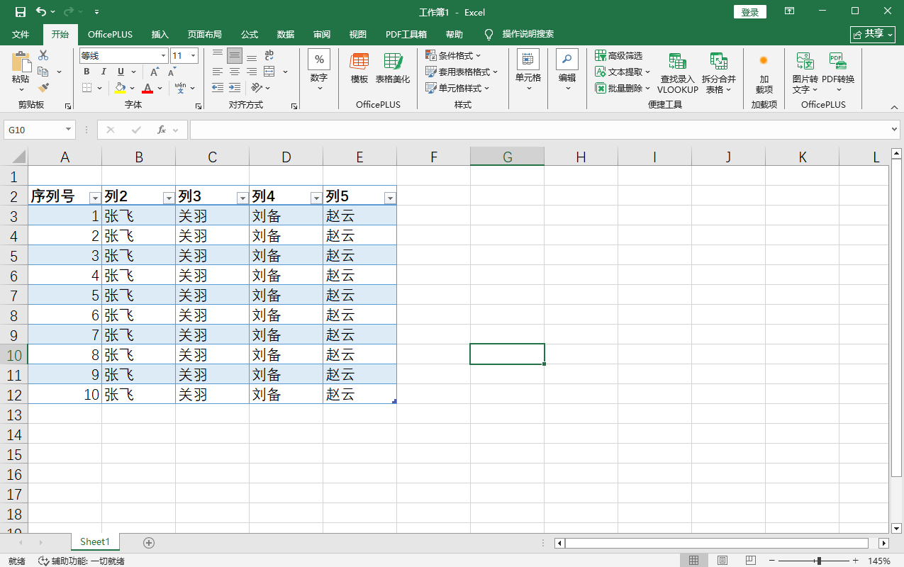Open the 公式 ribbon tab
The image size is (904, 567).
pos(250,34)
